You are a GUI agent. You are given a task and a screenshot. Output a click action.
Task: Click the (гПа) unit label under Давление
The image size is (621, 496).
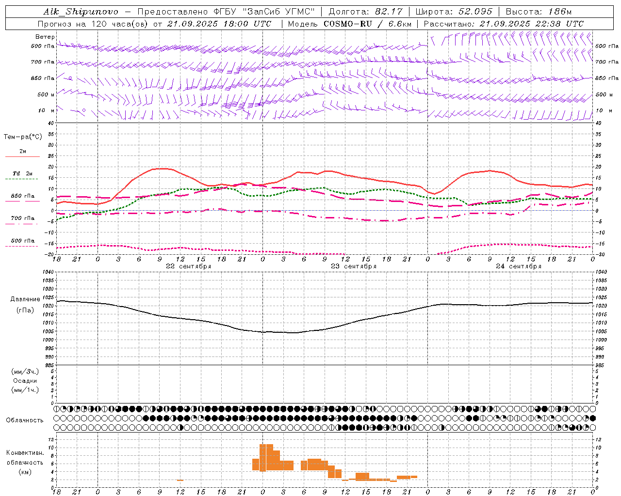[x=25, y=310]
